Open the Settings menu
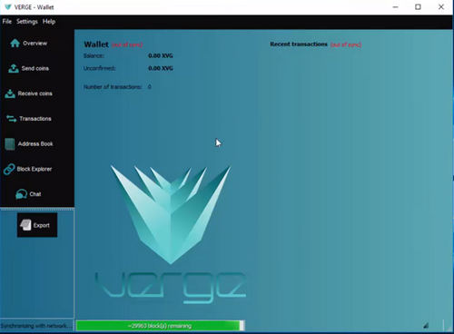Screen dimensions: 454x334 (27, 22)
